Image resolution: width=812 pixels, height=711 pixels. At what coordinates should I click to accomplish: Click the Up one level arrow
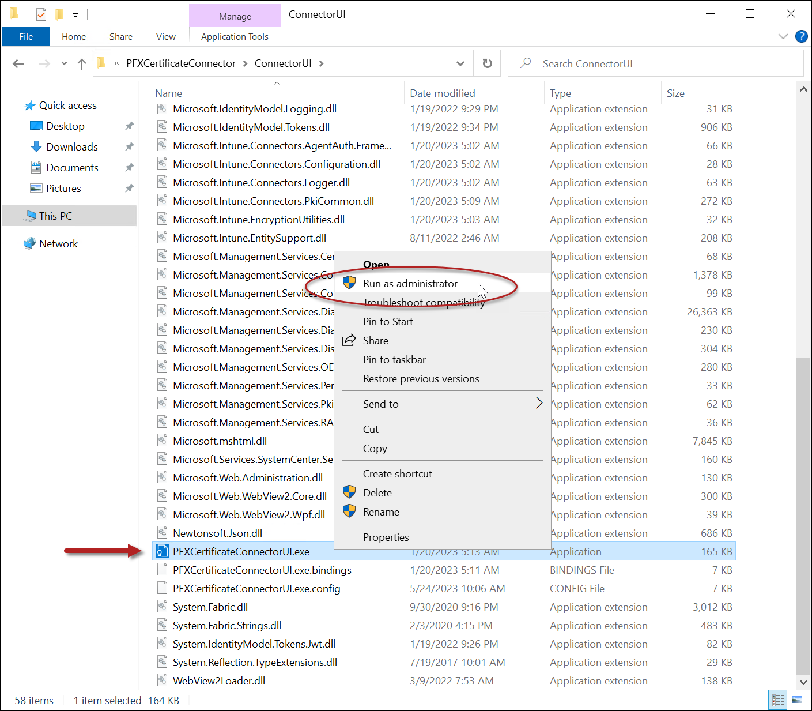coord(82,63)
